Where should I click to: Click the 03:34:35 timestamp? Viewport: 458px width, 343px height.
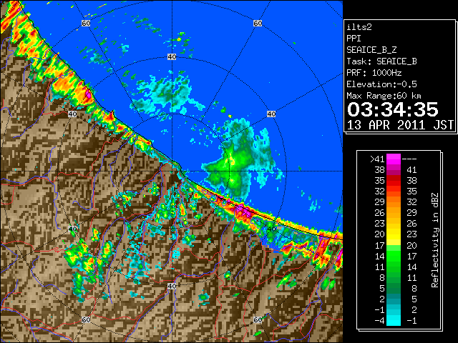pyautogui.click(x=393, y=109)
